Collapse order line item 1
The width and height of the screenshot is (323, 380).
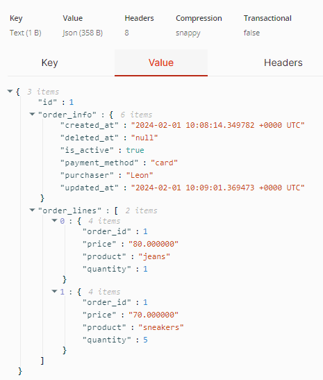[x=54, y=291]
